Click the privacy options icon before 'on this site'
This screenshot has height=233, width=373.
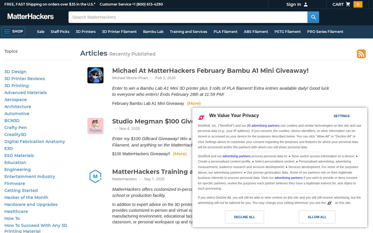click(x=330, y=203)
